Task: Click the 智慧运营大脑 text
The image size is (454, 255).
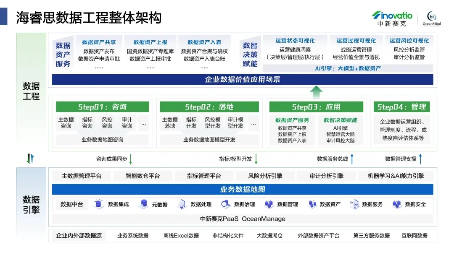Action: tap(340, 134)
